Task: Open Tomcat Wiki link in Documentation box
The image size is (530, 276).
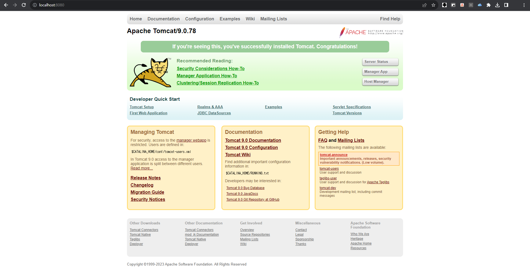Action: click(x=238, y=155)
